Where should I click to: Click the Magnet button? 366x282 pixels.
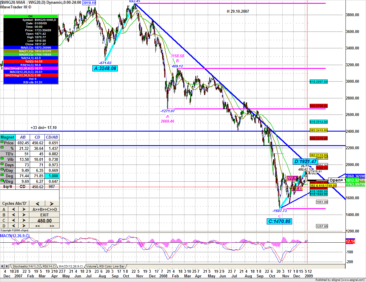pyautogui.click(x=8, y=137)
